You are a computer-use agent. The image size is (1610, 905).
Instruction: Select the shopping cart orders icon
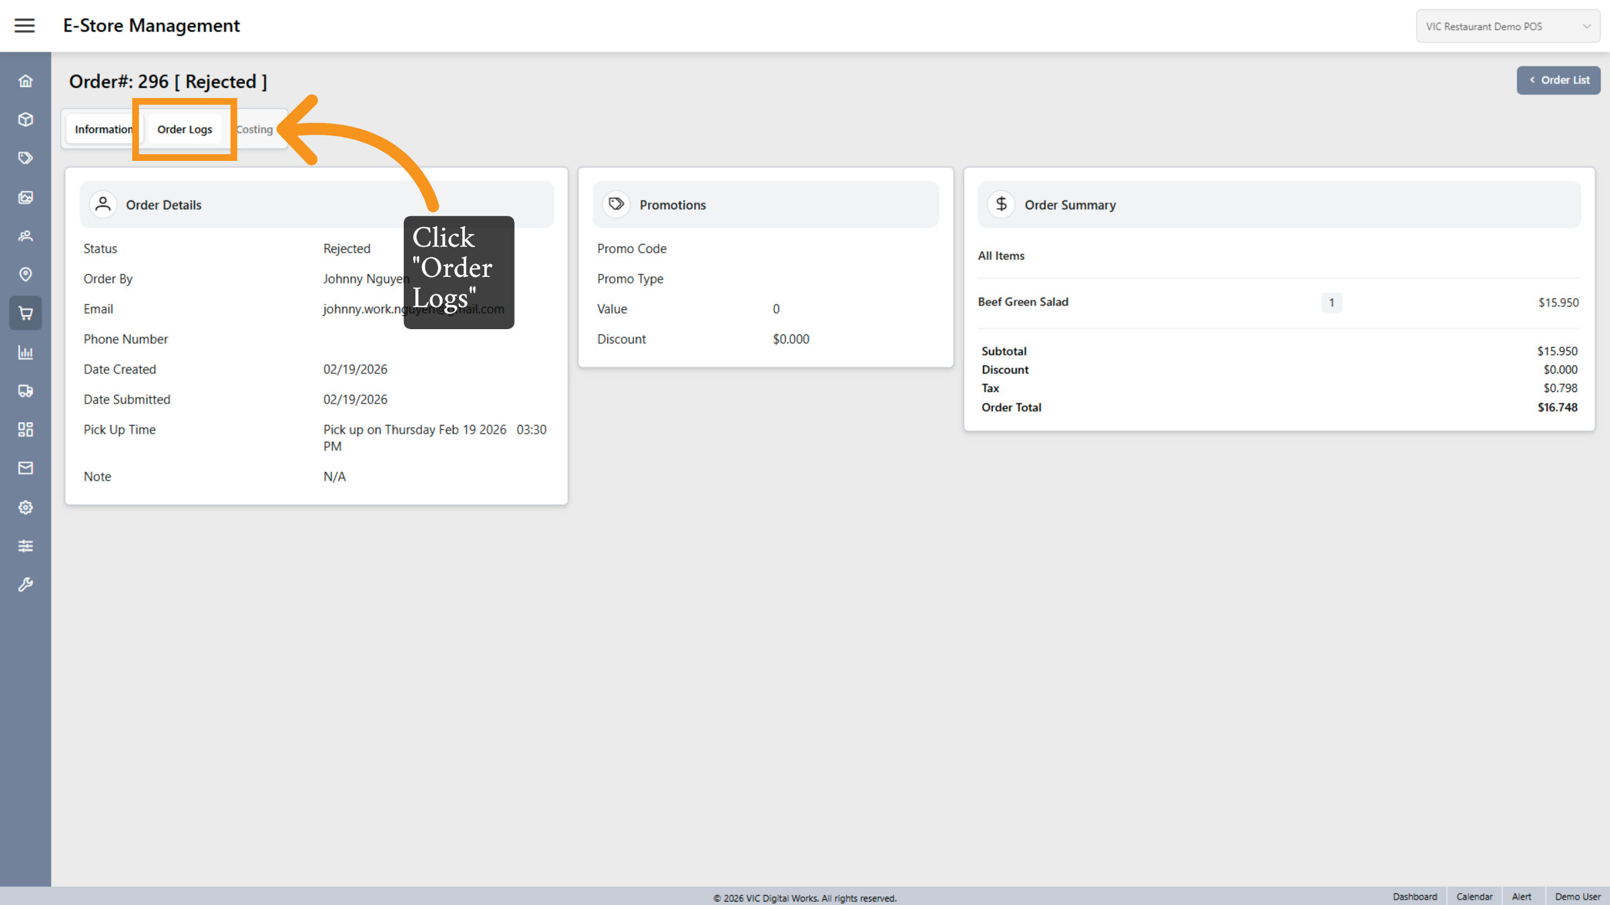[25, 313]
